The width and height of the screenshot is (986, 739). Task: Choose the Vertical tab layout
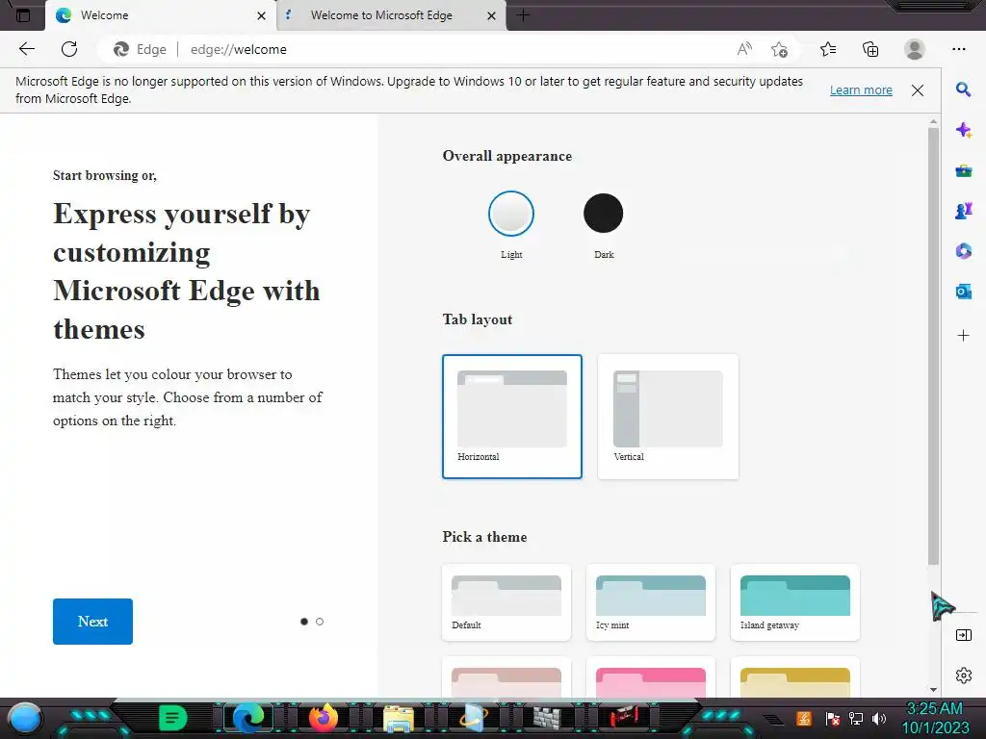(x=668, y=417)
